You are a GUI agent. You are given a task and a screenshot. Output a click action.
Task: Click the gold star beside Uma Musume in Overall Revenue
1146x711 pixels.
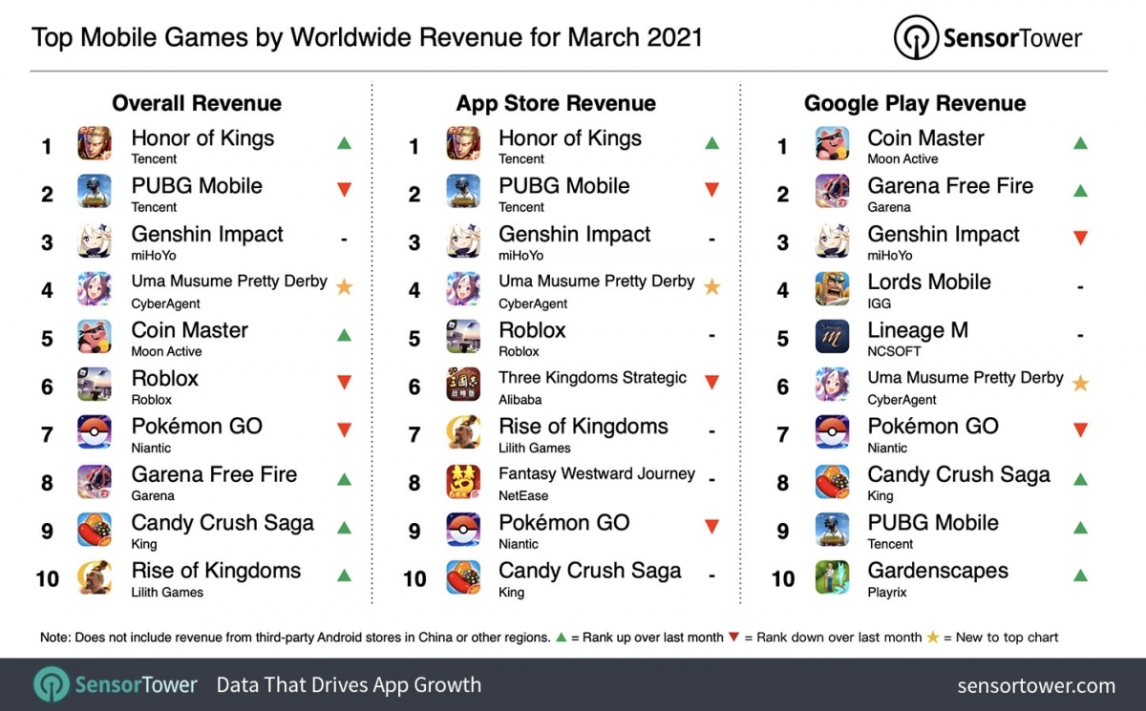344,286
